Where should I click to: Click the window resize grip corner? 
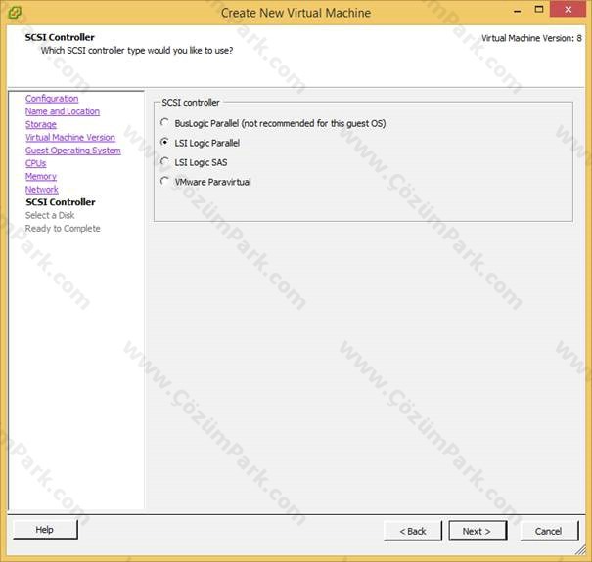[x=580, y=550]
